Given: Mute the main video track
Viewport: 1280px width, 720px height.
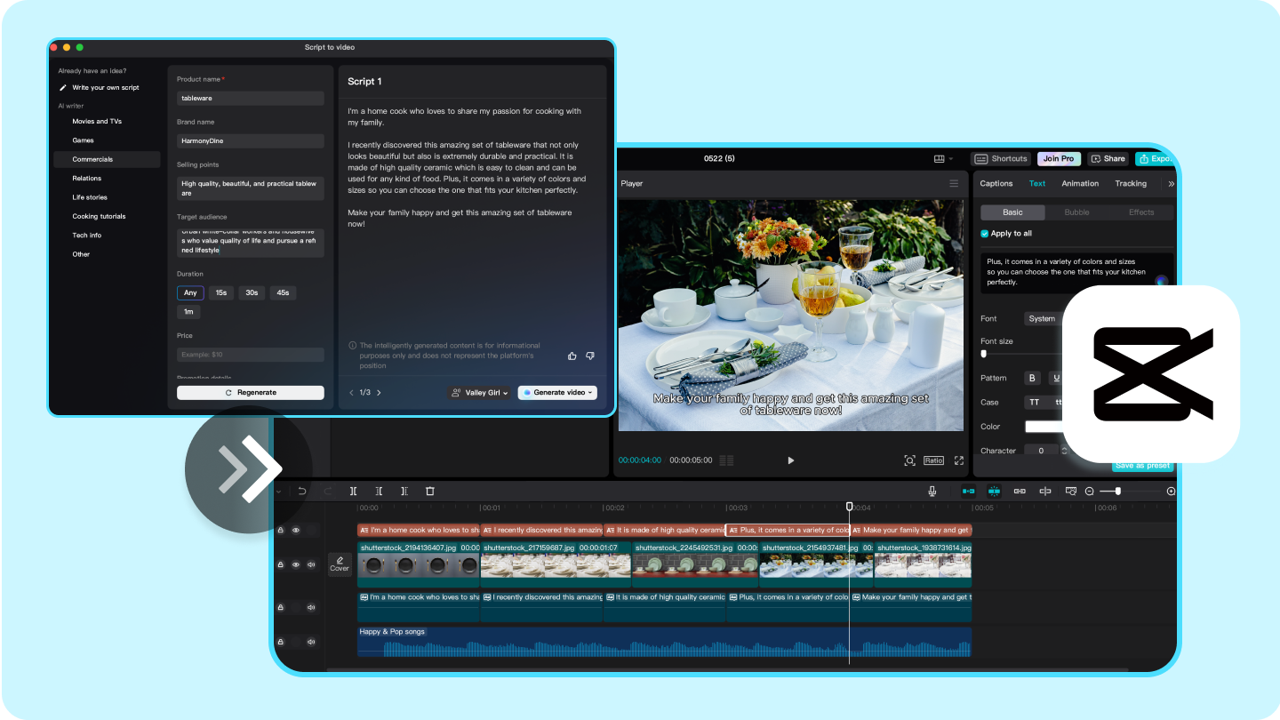Looking at the screenshot, I should click(311, 564).
